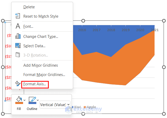The image size is (167, 118).
Task: Expand the Outline color dropdown arrow
Action: point(38,100)
